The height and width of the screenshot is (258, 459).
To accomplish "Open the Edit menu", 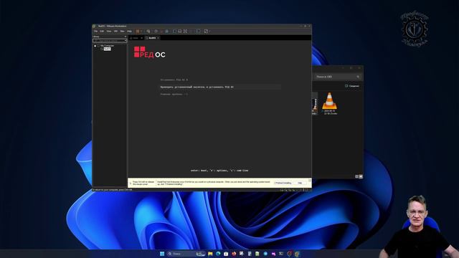I will coord(102,31).
